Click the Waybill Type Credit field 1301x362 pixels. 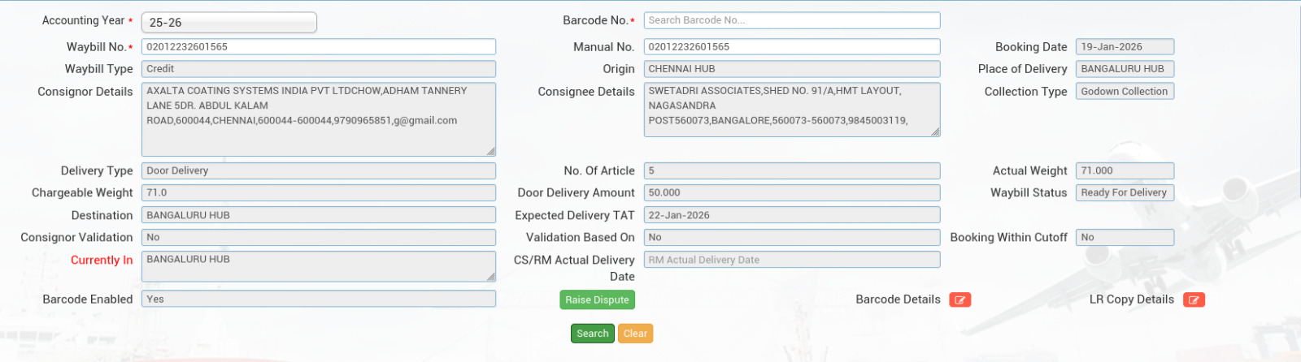tap(318, 69)
